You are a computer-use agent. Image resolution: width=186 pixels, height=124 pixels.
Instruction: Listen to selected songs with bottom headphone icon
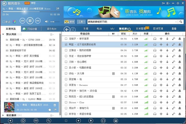click(x=103, y=121)
